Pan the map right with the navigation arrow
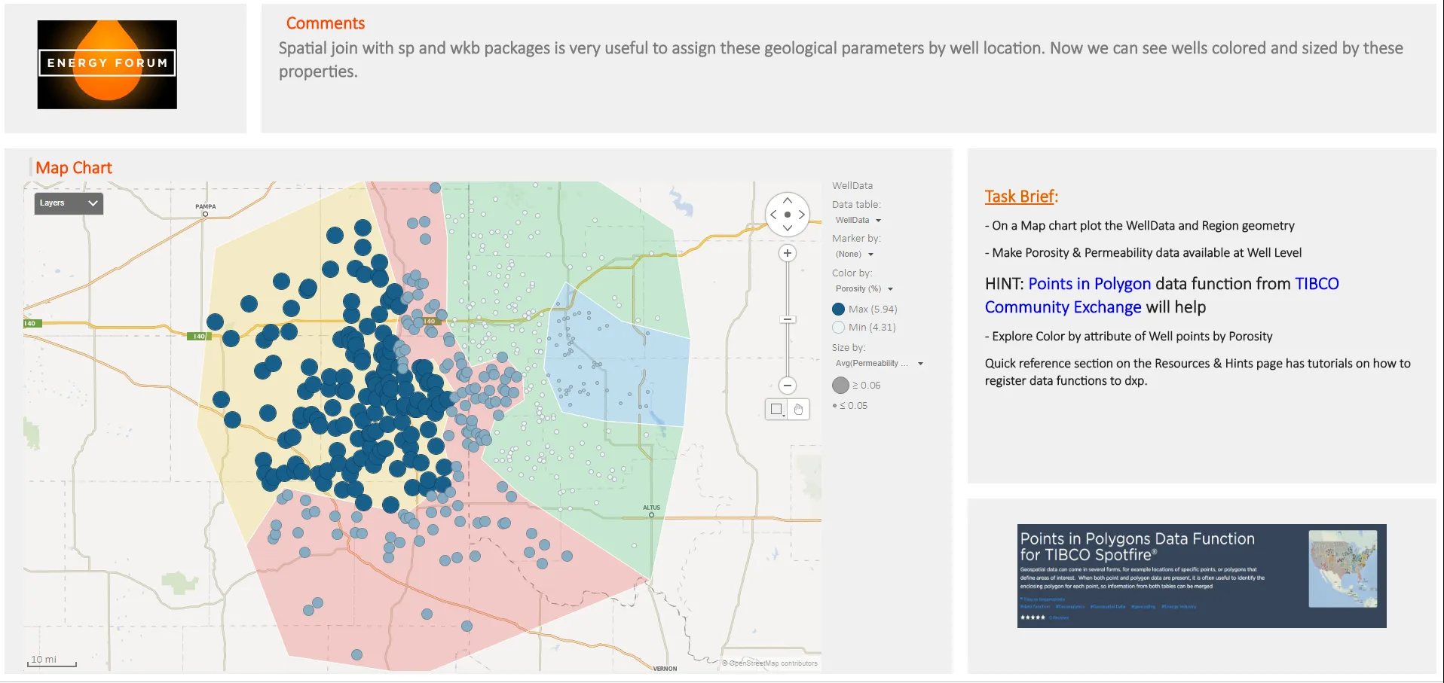This screenshot has width=1444, height=683. pyautogui.click(x=802, y=215)
